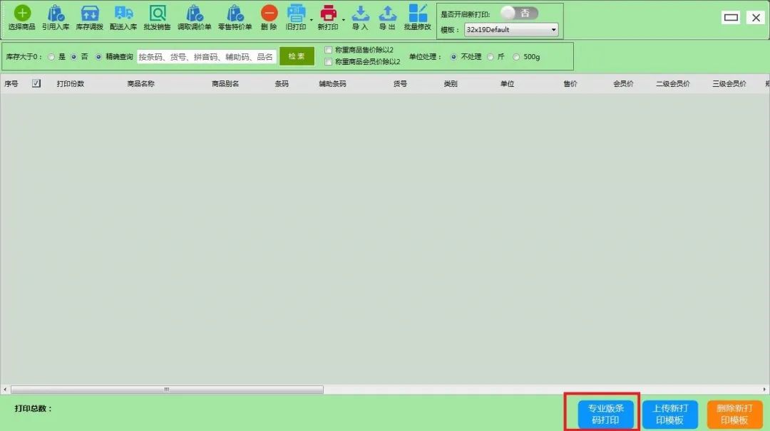Image resolution: width=770 pixels, height=431 pixels.
Task: Click the 专业版条码打印 button
Action: click(x=605, y=414)
